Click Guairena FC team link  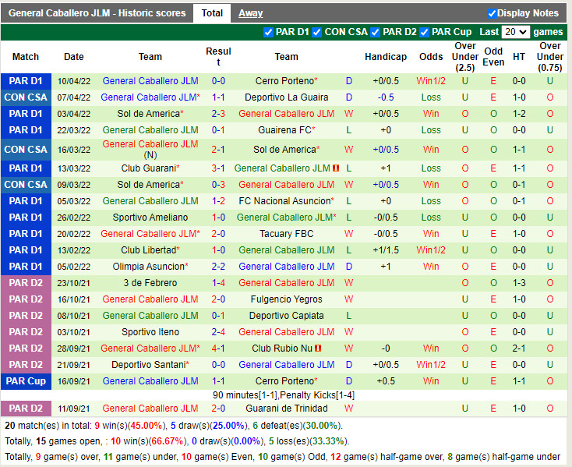[x=286, y=130]
